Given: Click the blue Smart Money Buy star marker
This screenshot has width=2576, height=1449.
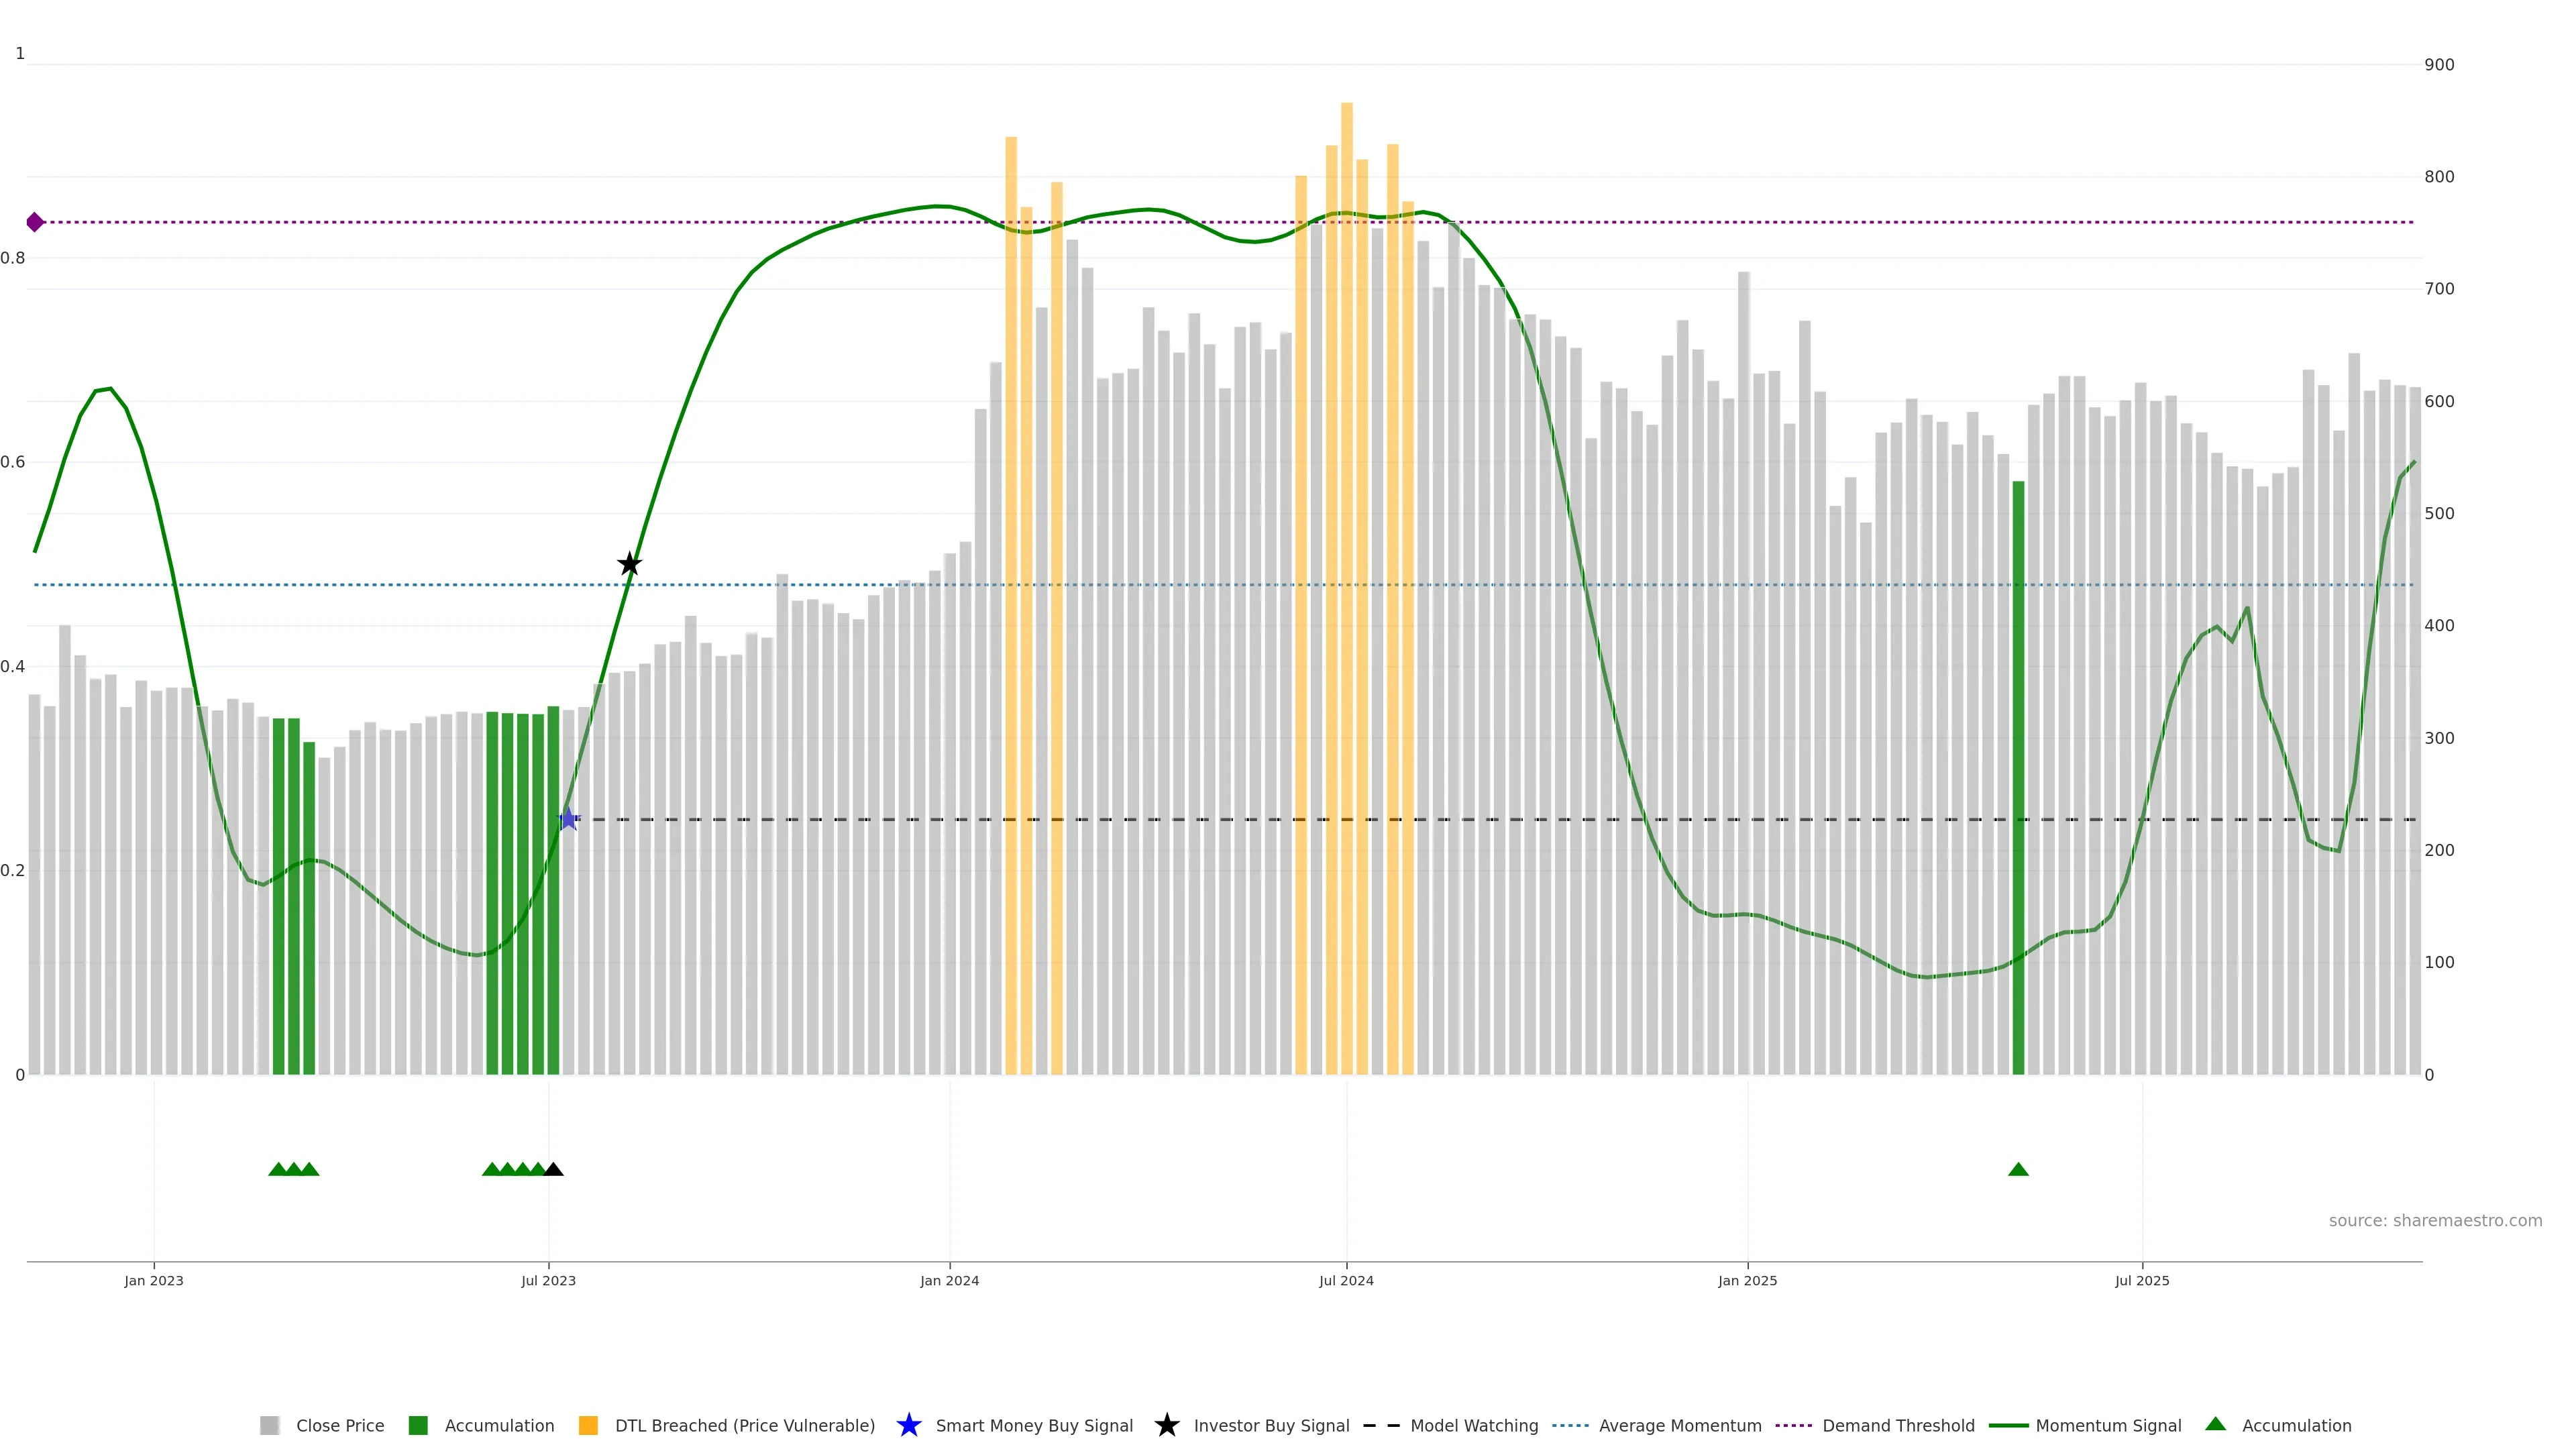Looking at the screenshot, I should pos(568,819).
